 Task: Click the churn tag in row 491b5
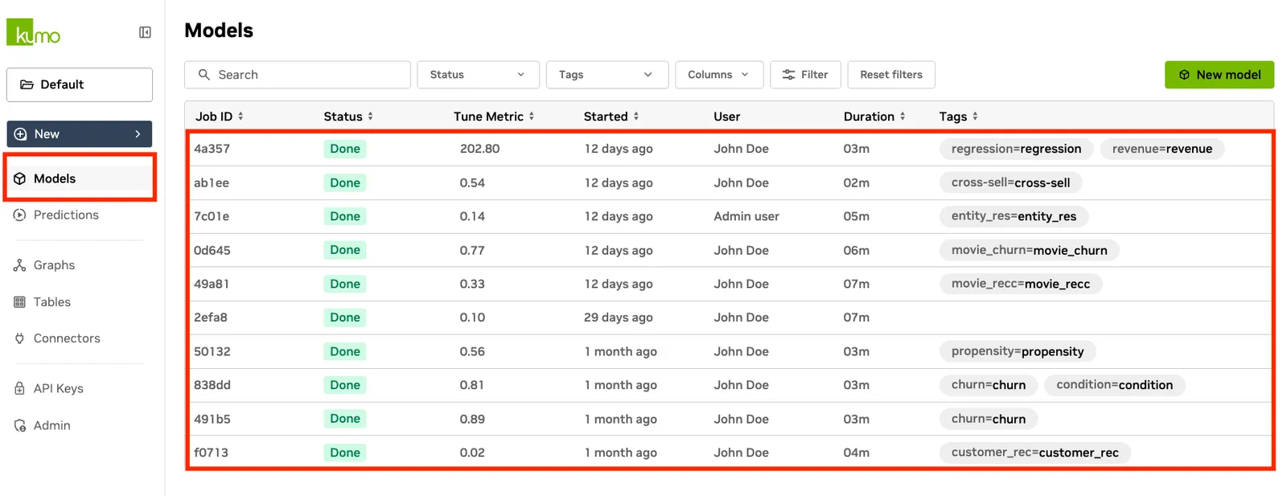pyautogui.click(x=989, y=419)
